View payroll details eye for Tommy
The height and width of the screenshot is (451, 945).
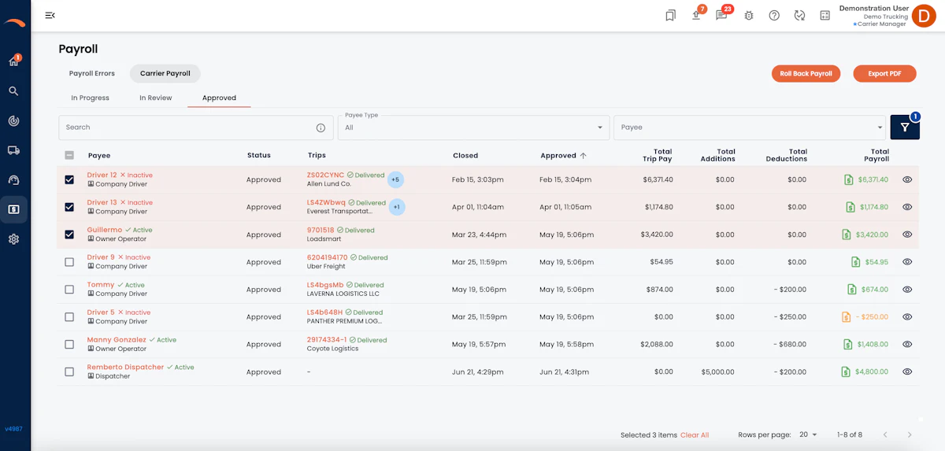coord(907,290)
